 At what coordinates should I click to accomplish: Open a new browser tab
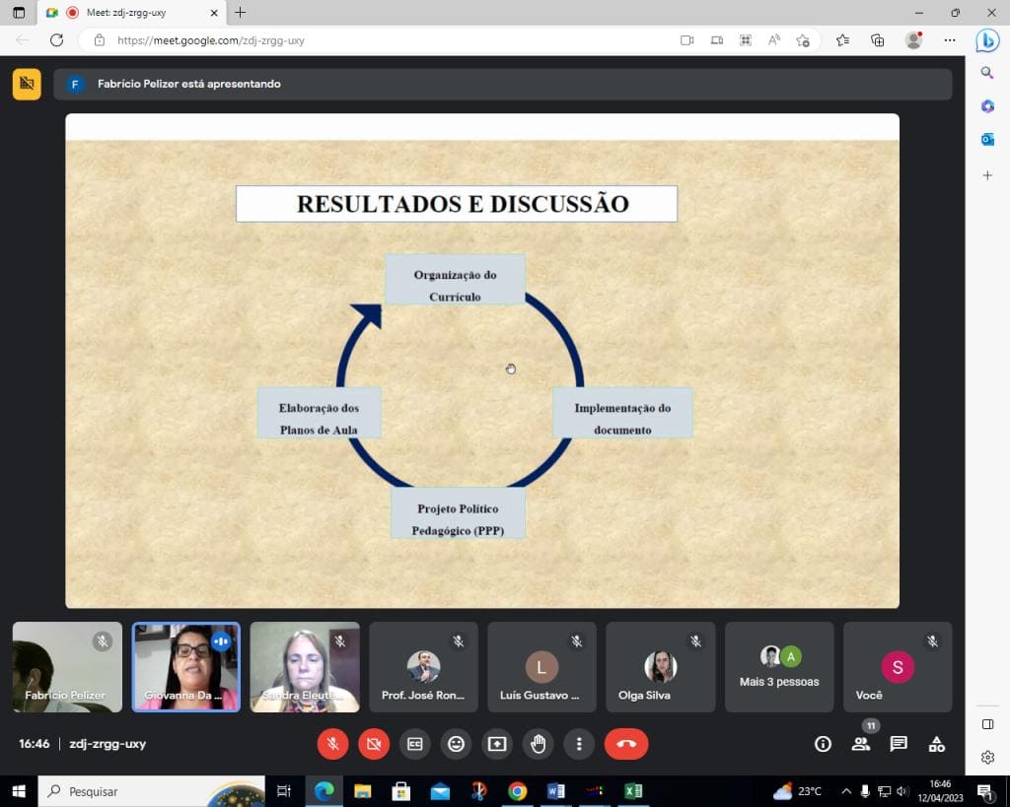click(241, 12)
